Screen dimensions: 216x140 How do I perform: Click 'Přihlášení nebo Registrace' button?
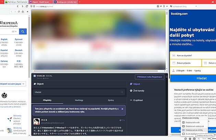coord(150,77)
